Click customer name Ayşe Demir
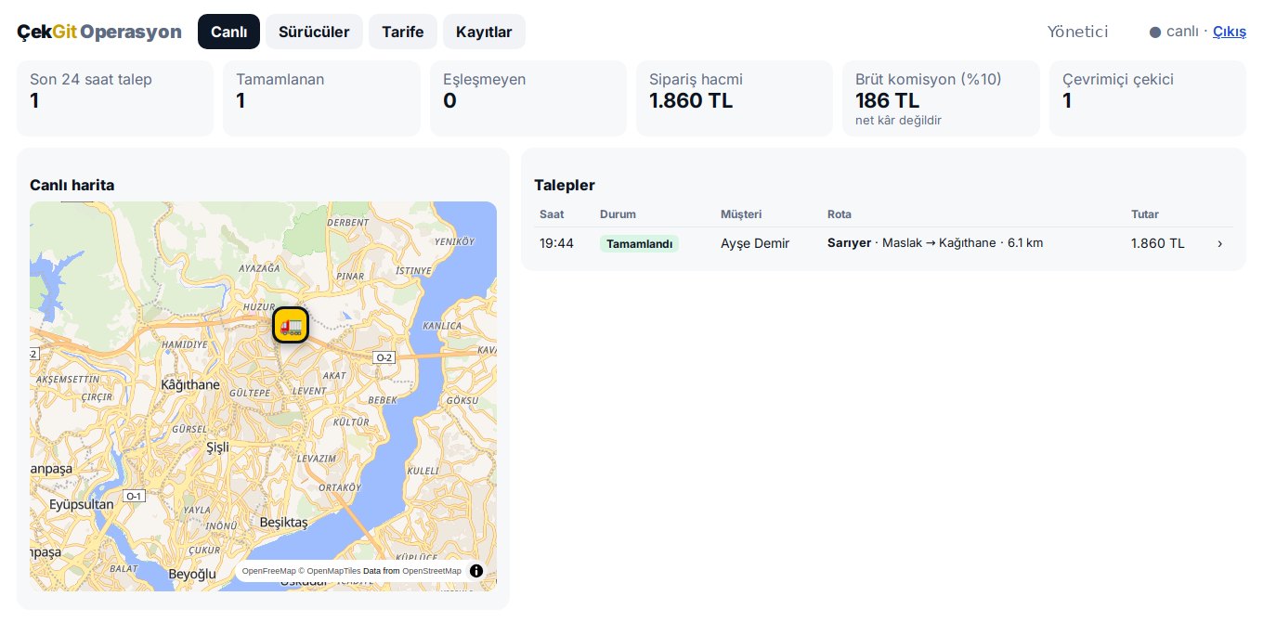Viewport: 1263px width, 622px height. pyautogui.click(x=755, y=243)
